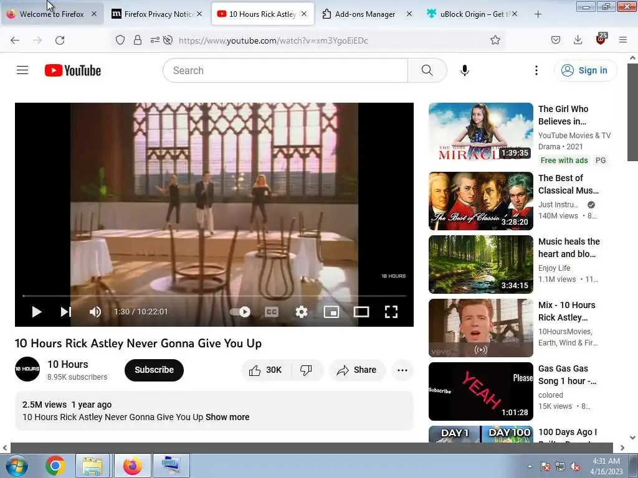Open the Mix - 10 Hours Rick Astley playlist
The image size is (638, 478).
click(480, 327)
